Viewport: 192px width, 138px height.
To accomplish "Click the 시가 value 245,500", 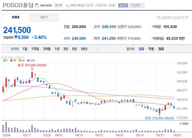I will point(79,38).
